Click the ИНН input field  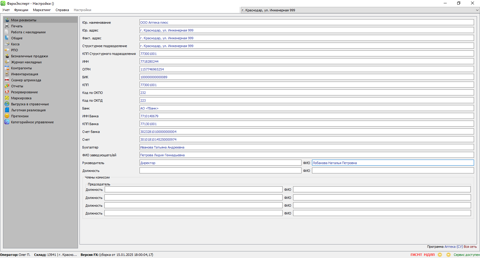tap(306, 61)
